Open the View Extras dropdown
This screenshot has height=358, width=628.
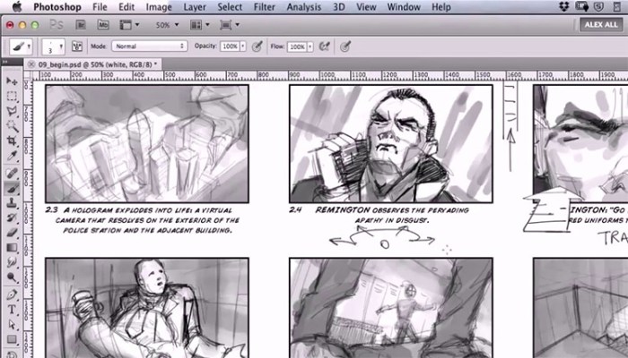pyautogui.click(x=130, y=25)
